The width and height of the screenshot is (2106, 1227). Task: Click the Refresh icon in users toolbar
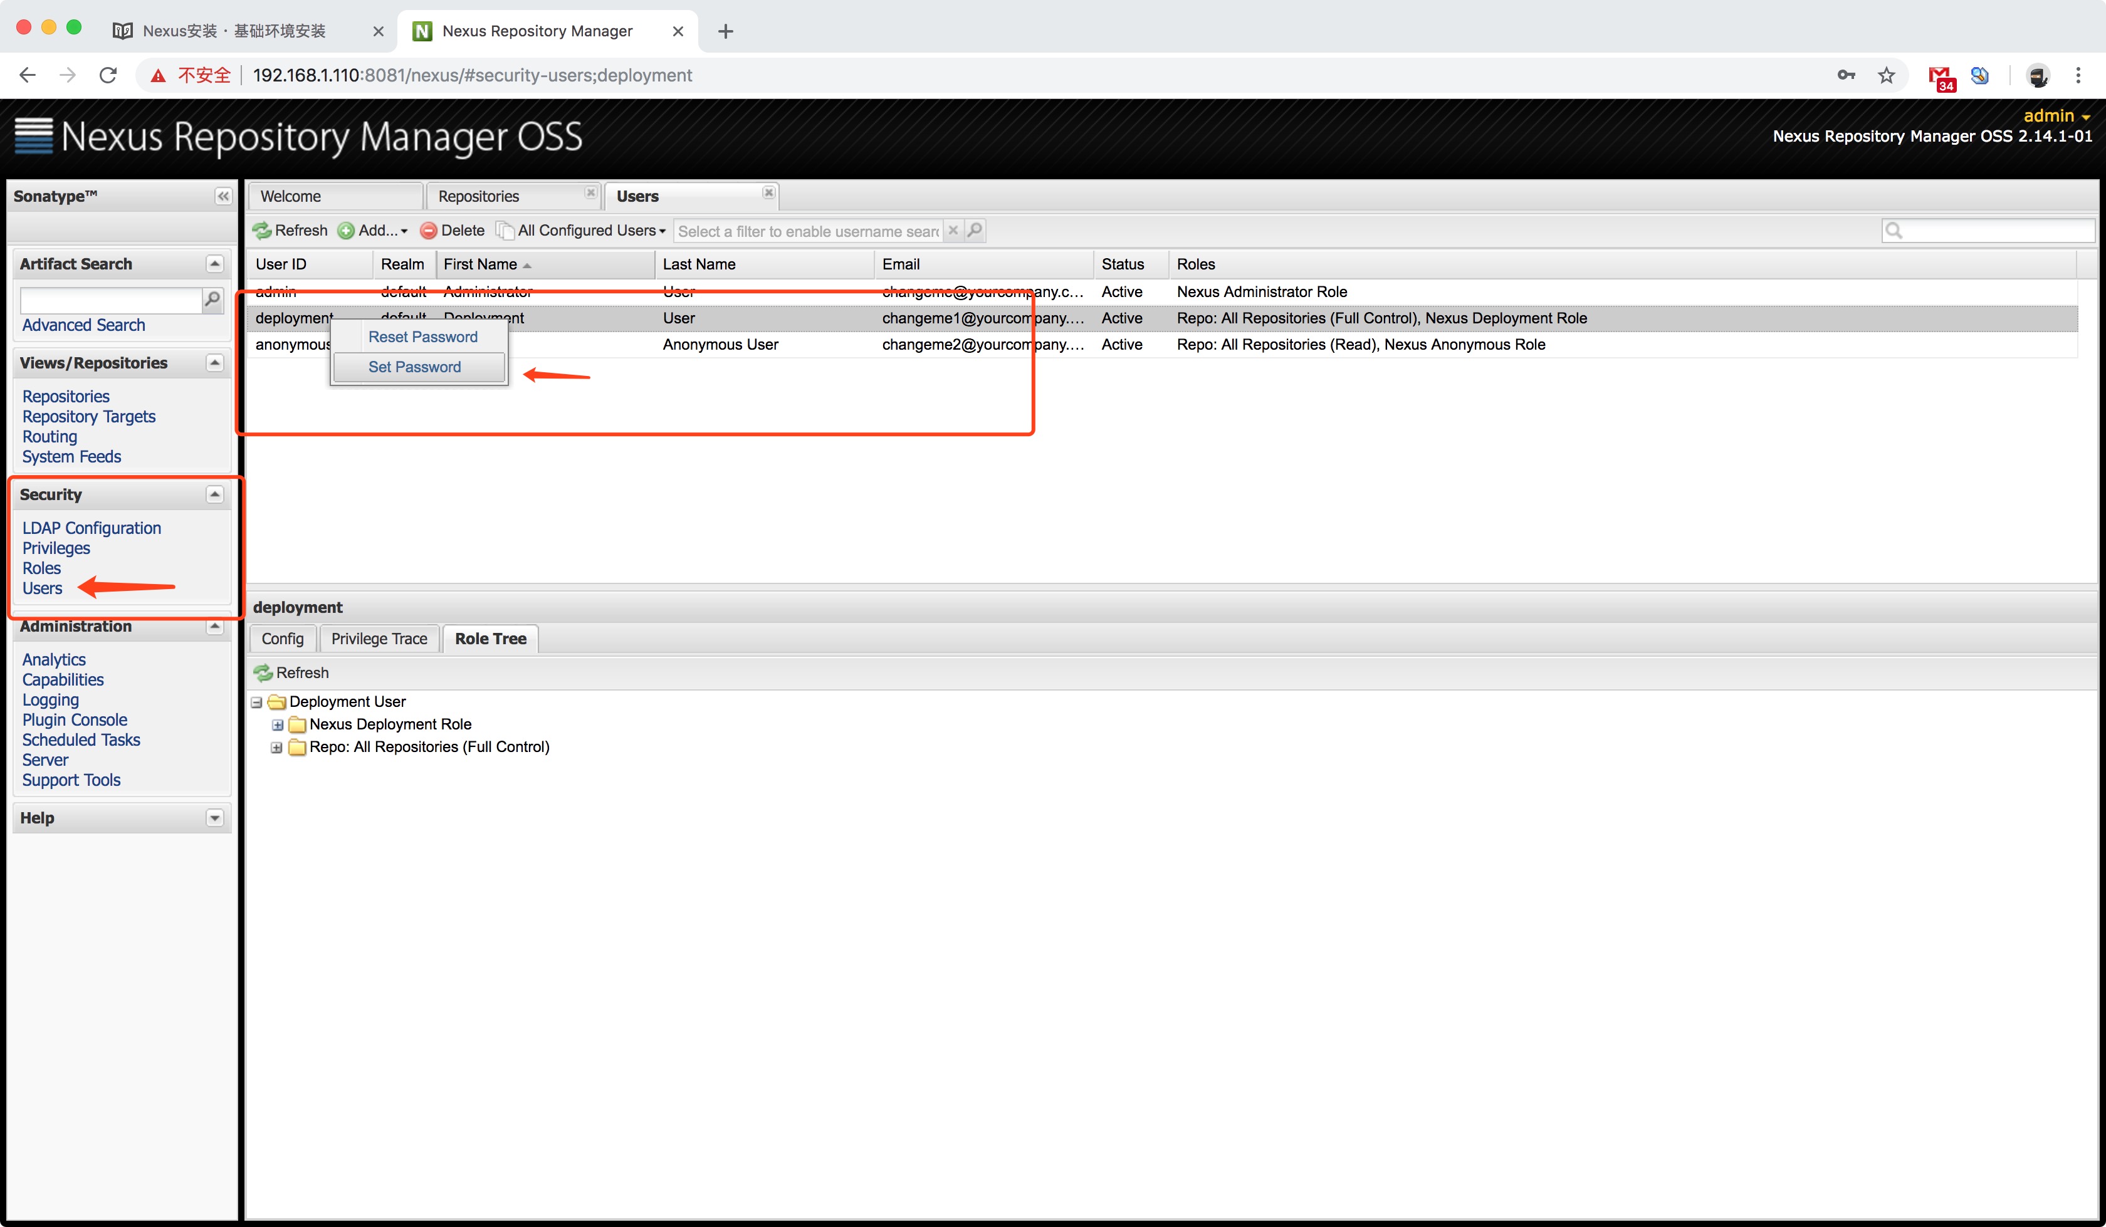click(x=263, y=231)
